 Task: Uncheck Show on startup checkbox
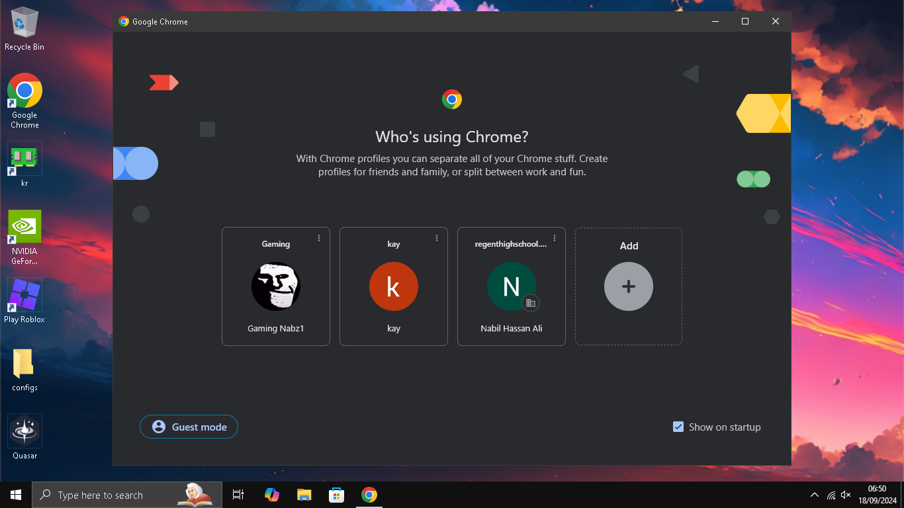(678, 427)
